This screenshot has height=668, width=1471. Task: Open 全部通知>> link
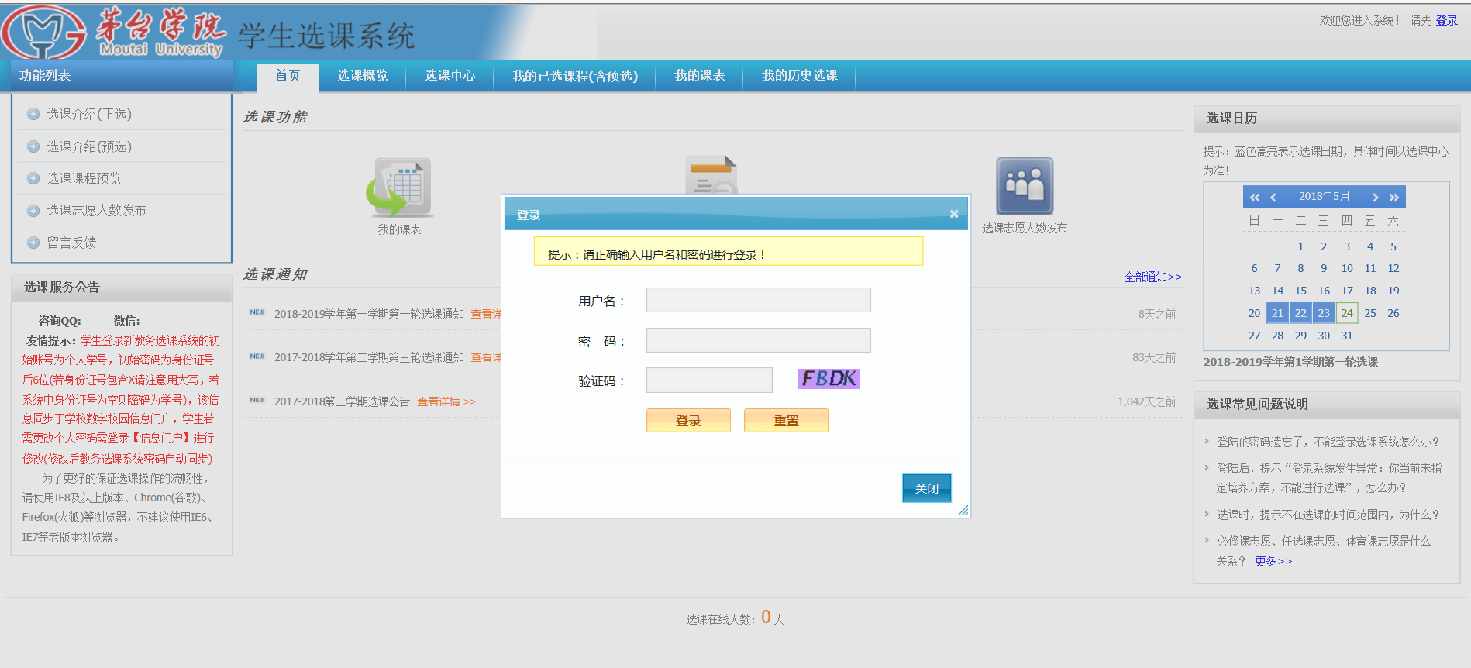pyautogui.click(x=1152, y=277)
